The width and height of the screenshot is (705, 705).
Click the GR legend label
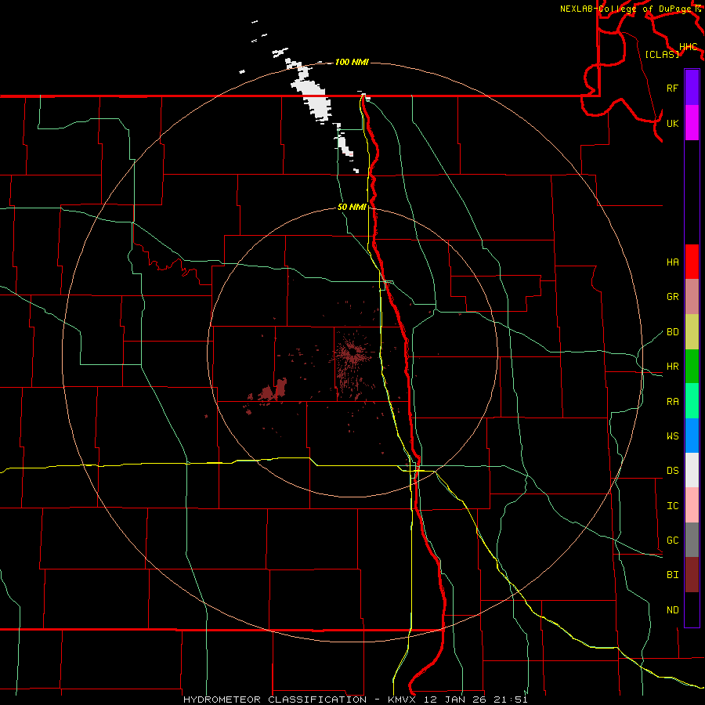(x=673, y=297)
